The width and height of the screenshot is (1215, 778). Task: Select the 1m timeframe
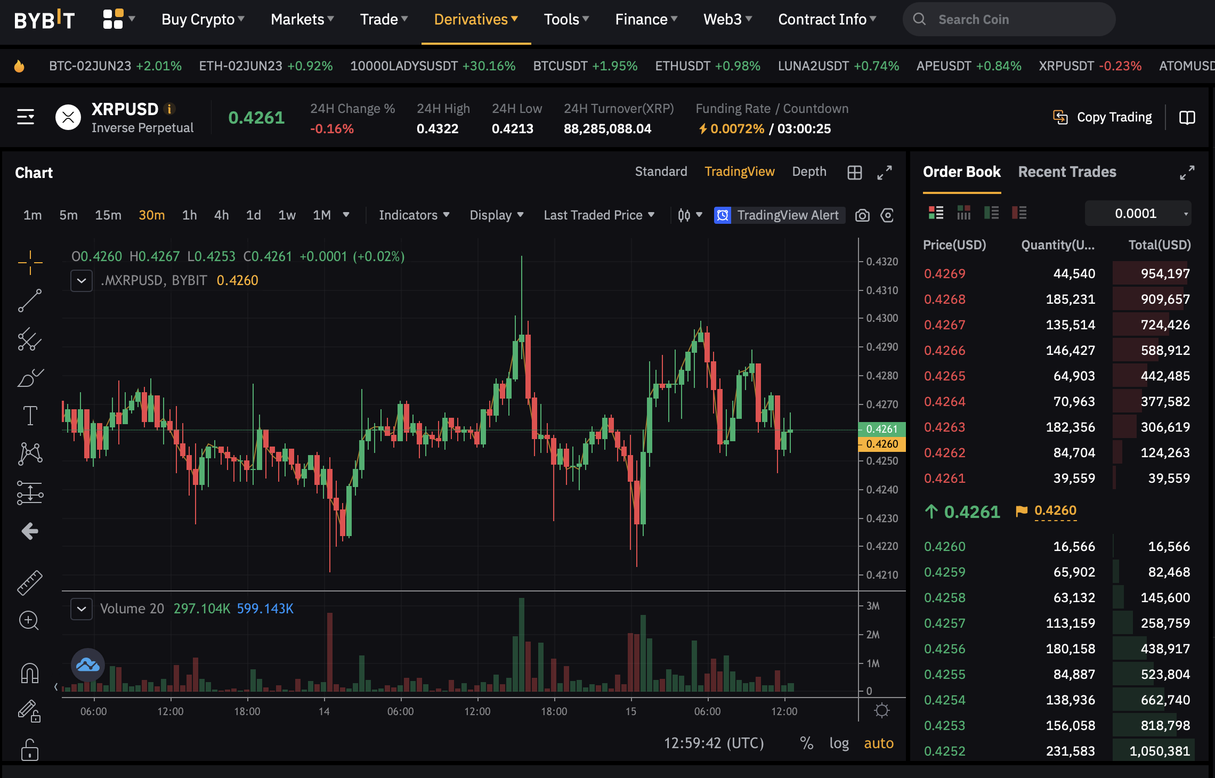click(x=33, y=215)
